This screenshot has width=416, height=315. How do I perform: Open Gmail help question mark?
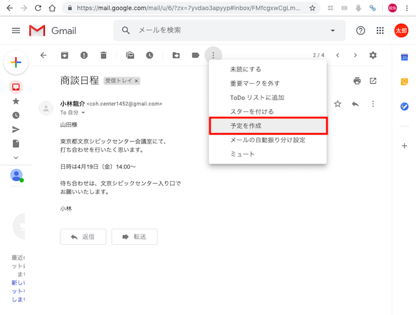click(360, 31)
